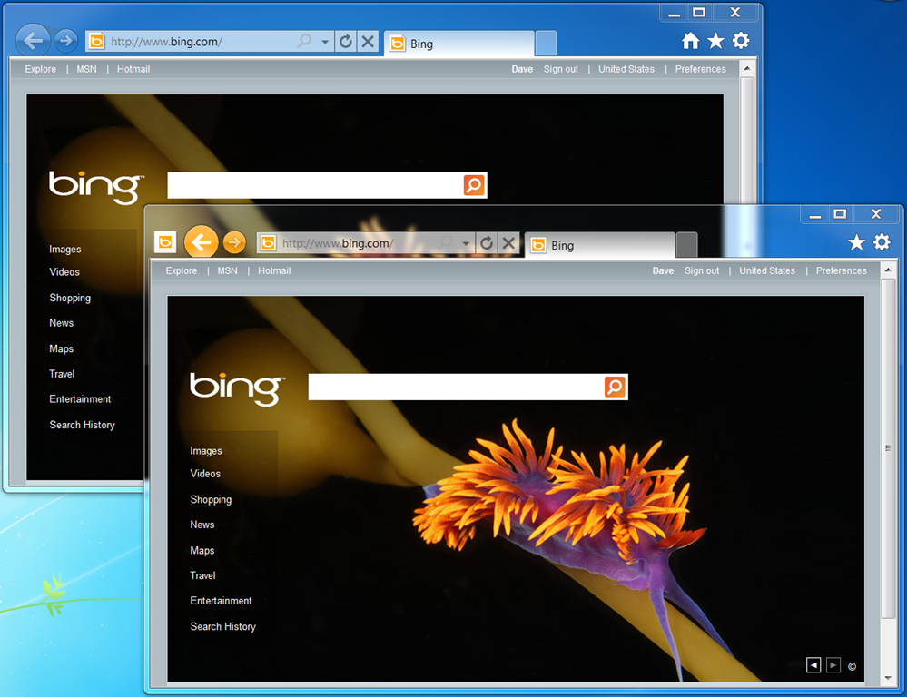This screenshot has width=907, height=697.
Task: Open the Preferences link in the front window
Action: (841, 270)
